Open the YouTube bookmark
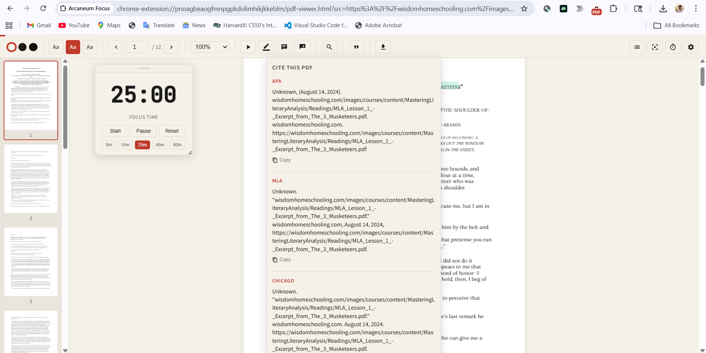The image size is (706, 353). click(74, 25)
